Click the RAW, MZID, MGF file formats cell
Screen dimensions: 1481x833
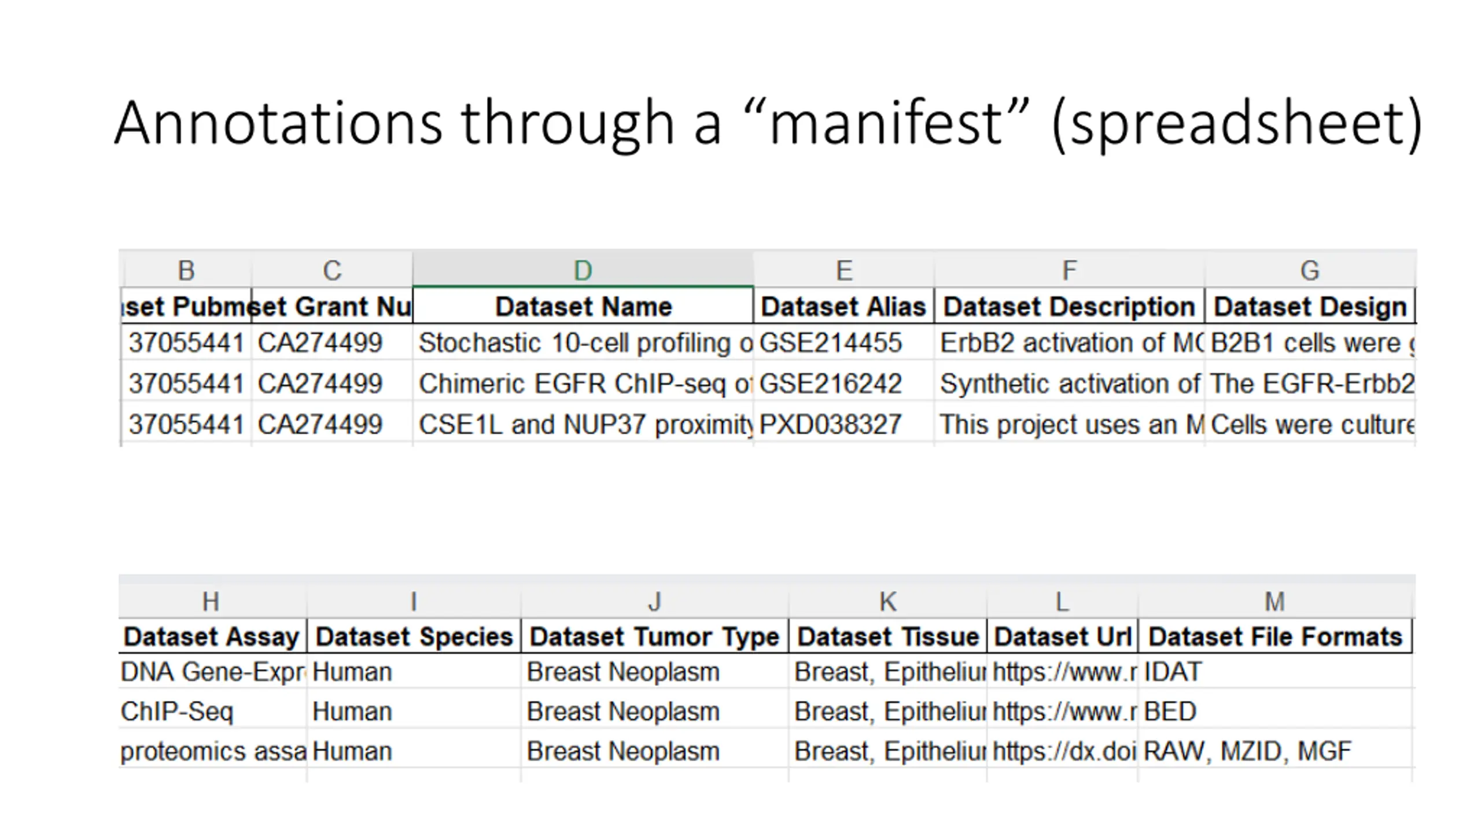[x=1275, y=750]
